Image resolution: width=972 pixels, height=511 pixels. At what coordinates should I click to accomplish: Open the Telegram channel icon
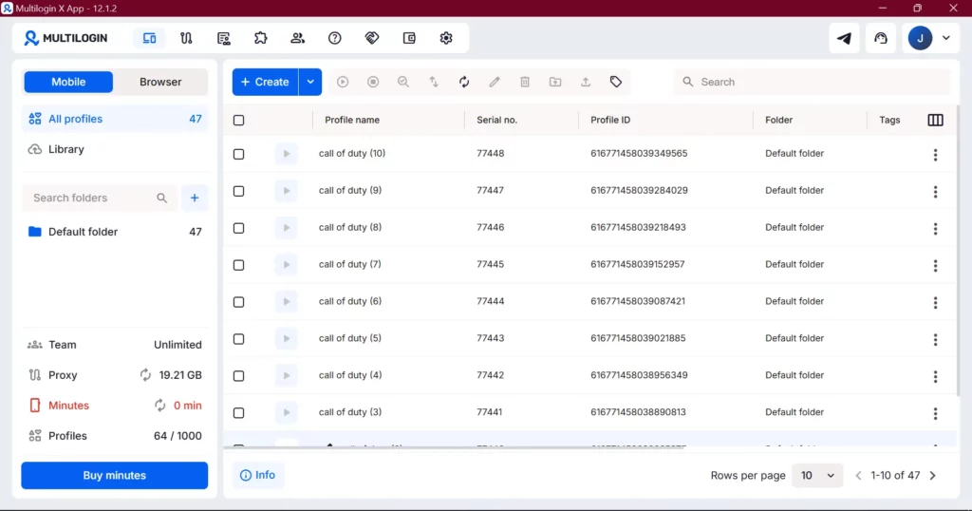[844, 38]
